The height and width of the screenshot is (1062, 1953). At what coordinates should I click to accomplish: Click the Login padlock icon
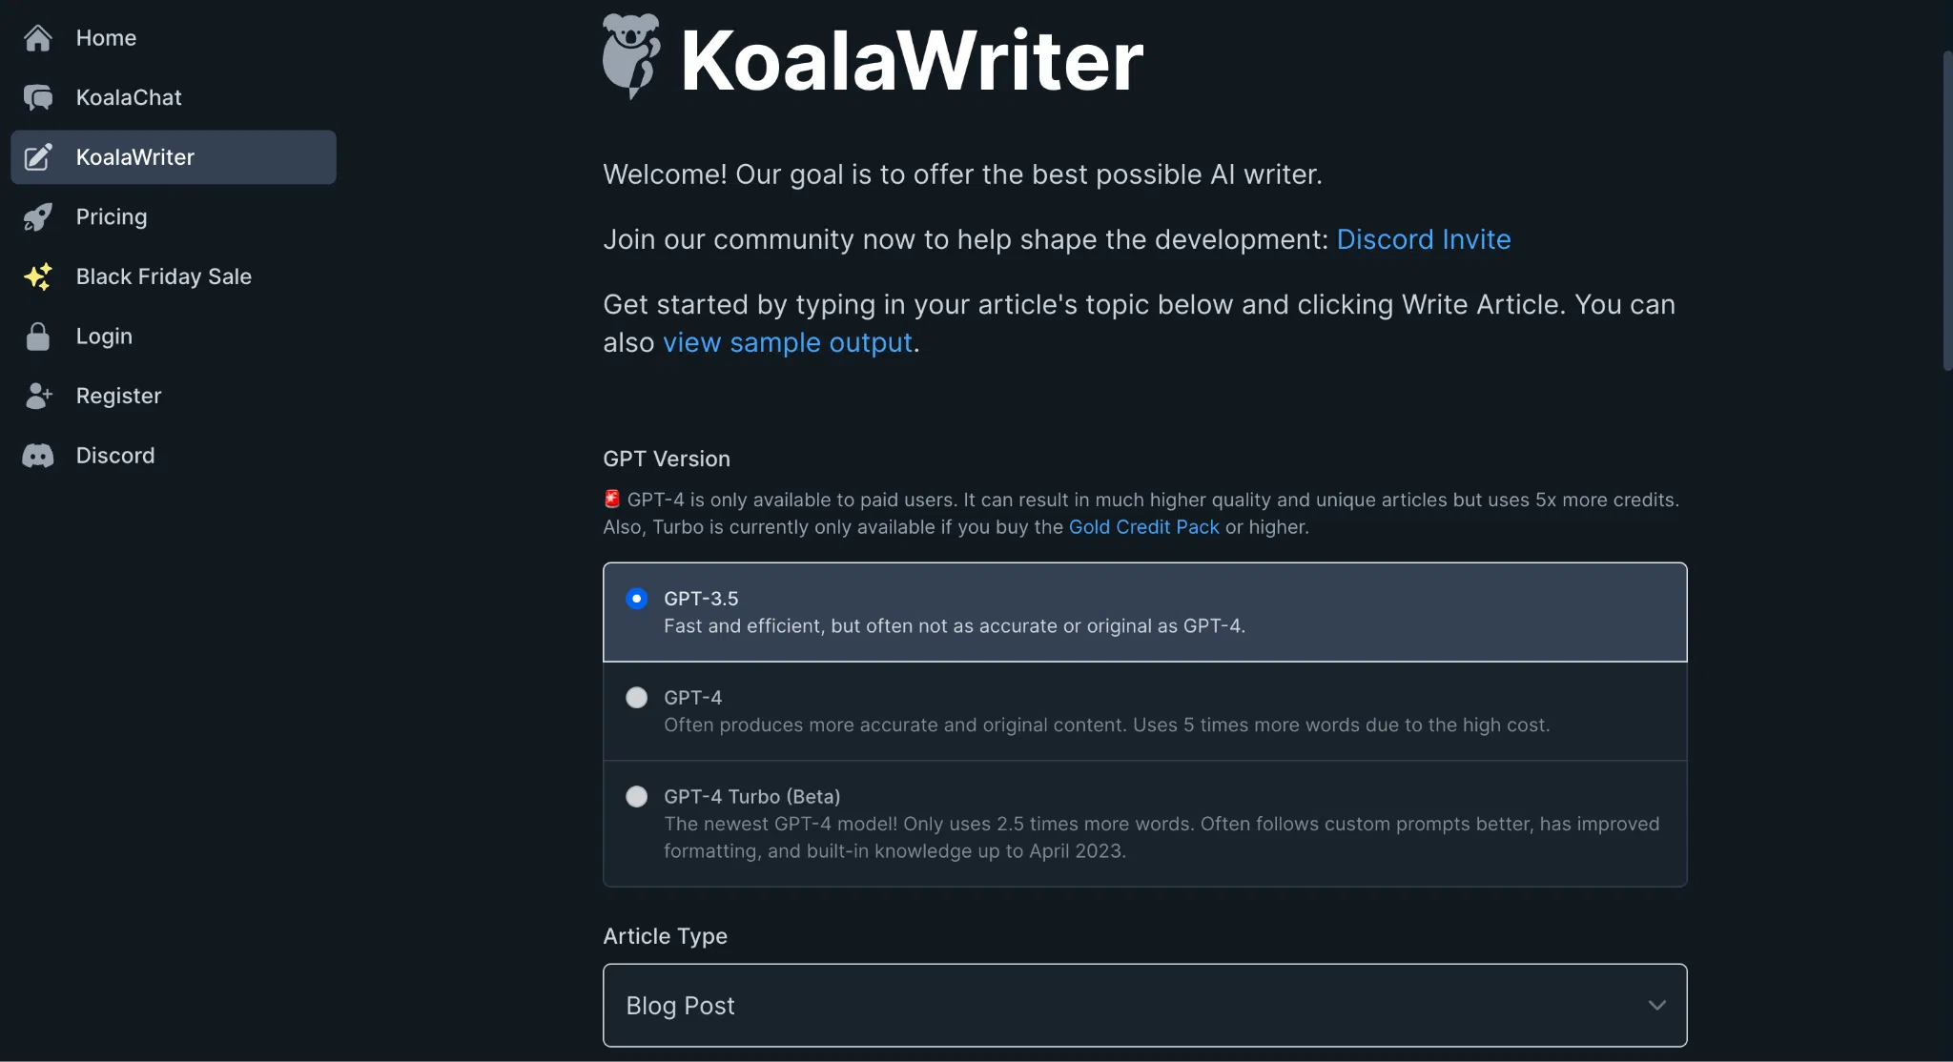pos(38,337)
